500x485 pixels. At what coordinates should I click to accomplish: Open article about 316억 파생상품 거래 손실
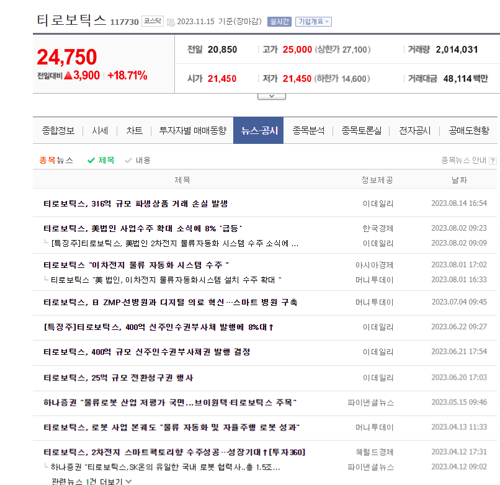point(135,203)
